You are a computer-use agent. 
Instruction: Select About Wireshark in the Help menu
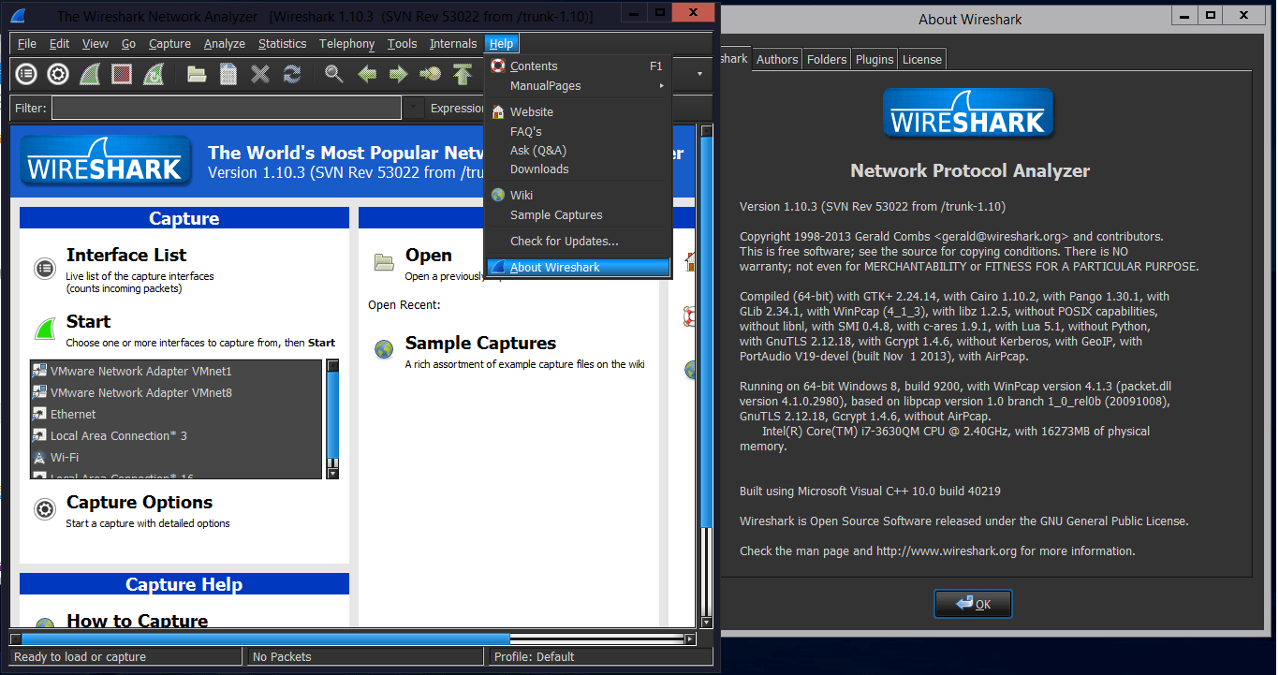[x=578, y=268]
